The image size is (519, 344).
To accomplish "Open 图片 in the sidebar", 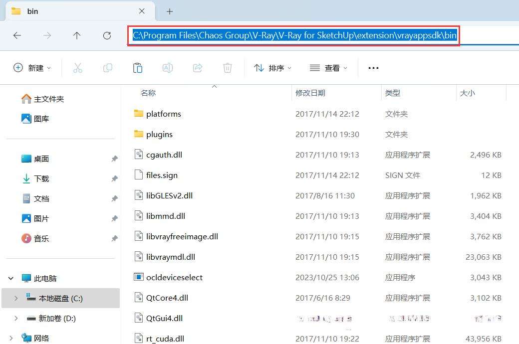I will coord(35,218).
